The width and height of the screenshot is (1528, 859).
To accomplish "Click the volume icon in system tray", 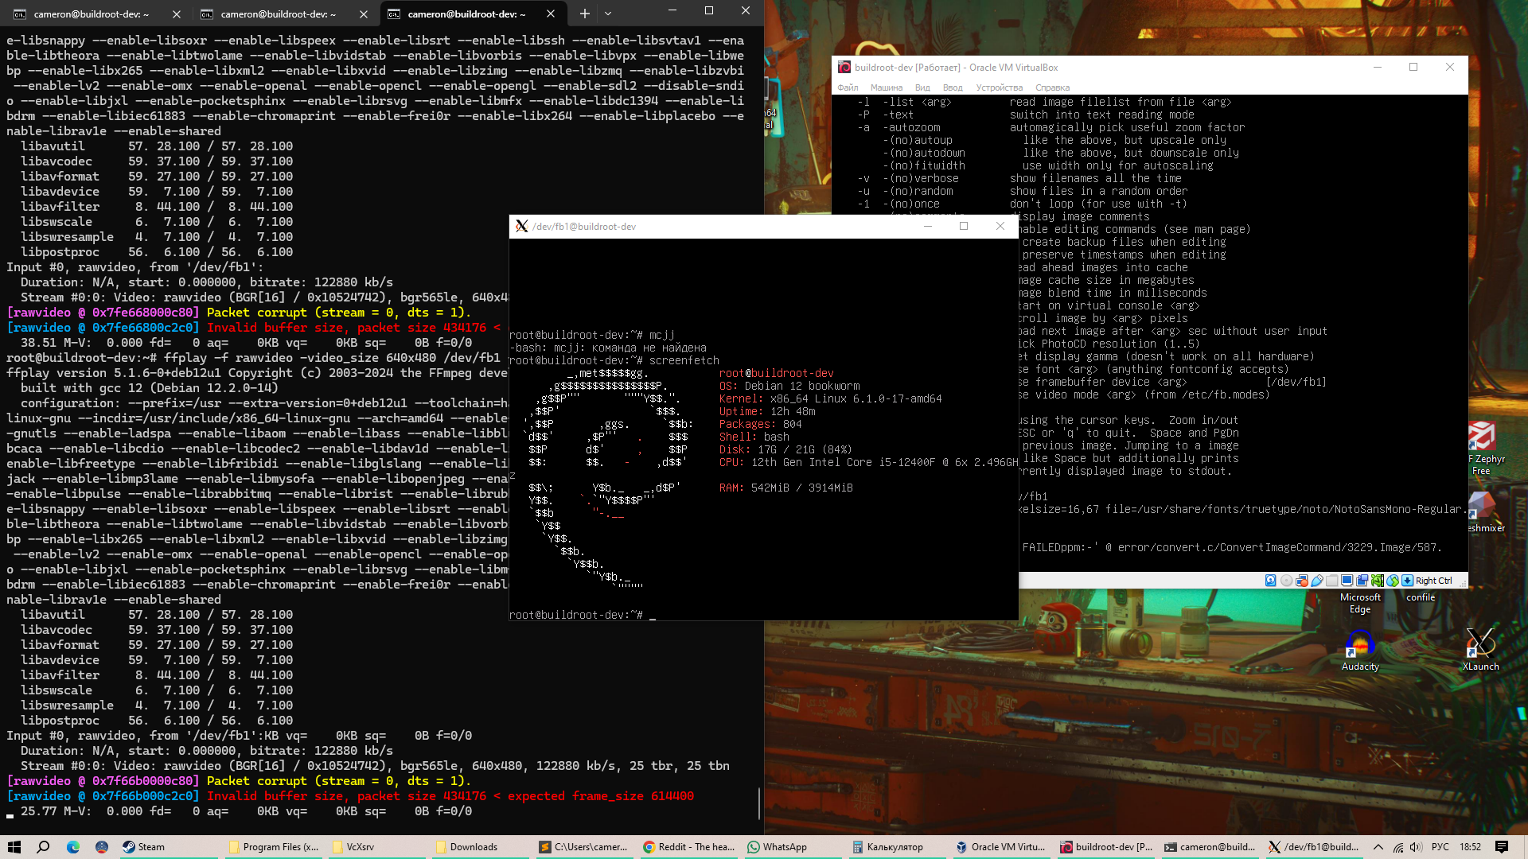I will coord(1417,847).
